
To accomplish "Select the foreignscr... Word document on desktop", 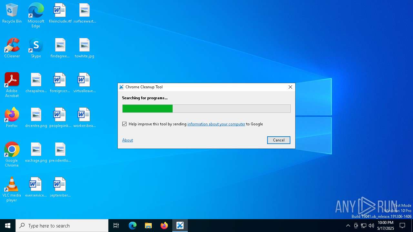I will click(60, 83).
